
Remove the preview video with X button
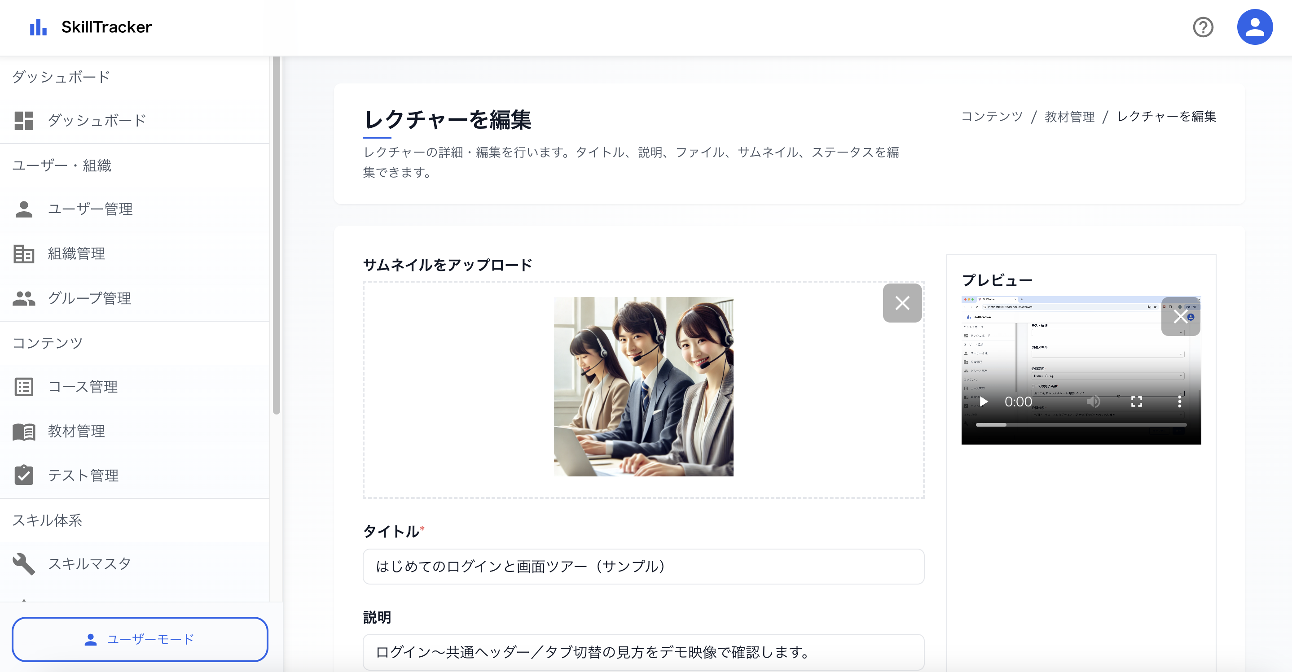pos(1180,317)
